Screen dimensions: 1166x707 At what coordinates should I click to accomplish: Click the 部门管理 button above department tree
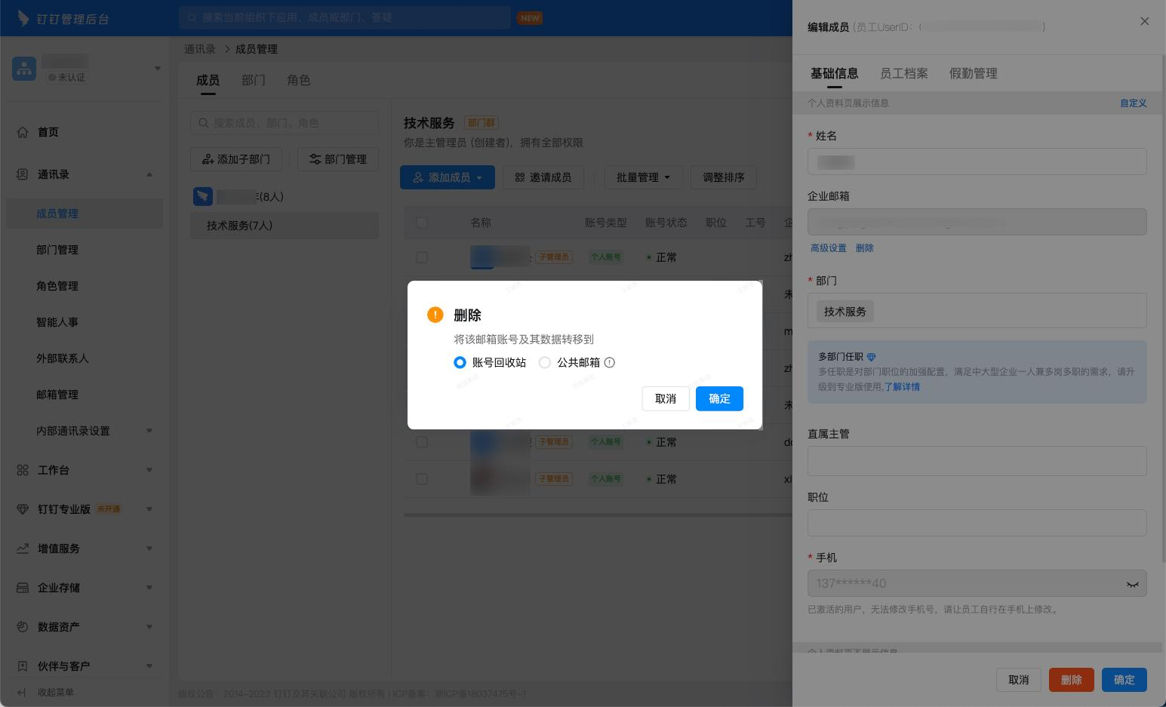tap(338, 159)
